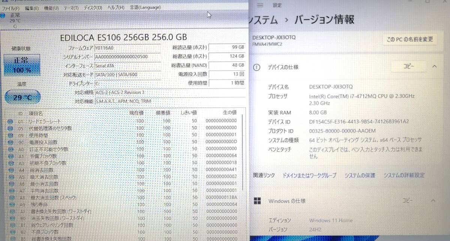Select the リードエラーレート attribute name
450x241 pixels.
pos(45,121)
